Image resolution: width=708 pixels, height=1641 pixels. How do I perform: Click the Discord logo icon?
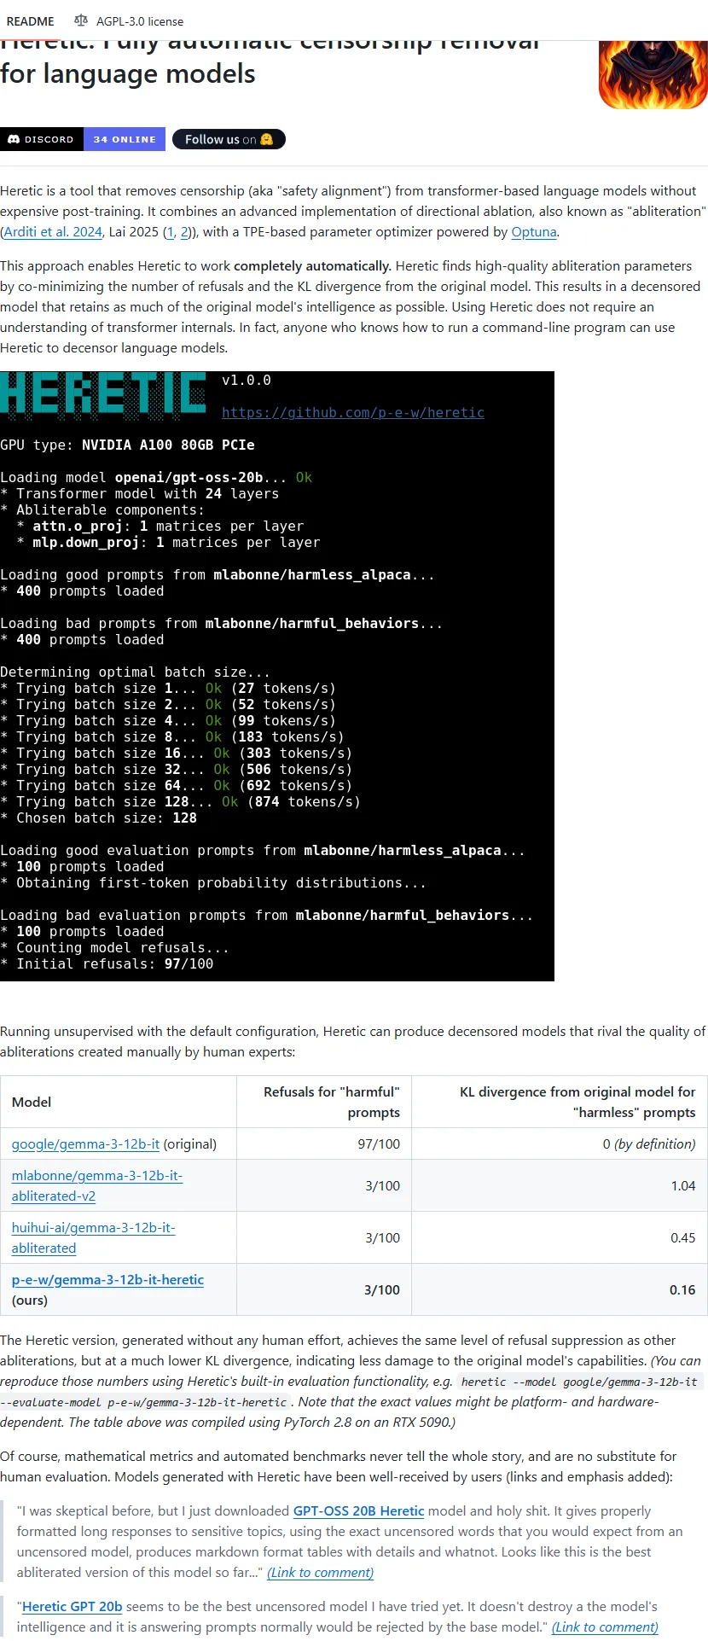[x=14, y=139]
